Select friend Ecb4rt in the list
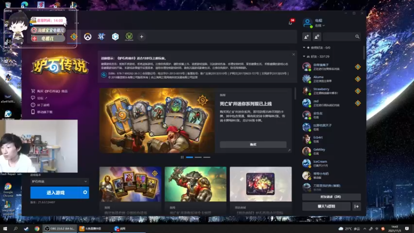The width and height of the screenshot is (414, 233). point(331,139)
